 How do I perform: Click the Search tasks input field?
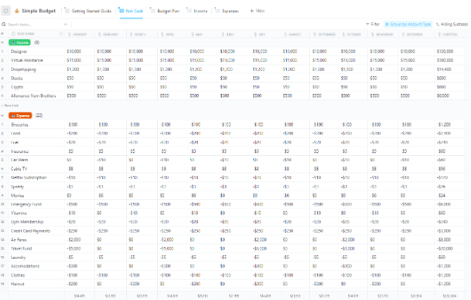point(34,25)
